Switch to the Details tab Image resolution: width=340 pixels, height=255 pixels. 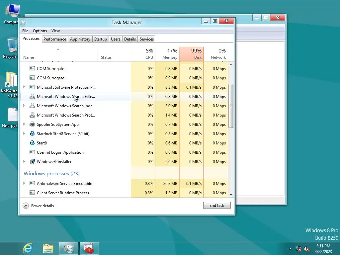(x=130, y=39)
